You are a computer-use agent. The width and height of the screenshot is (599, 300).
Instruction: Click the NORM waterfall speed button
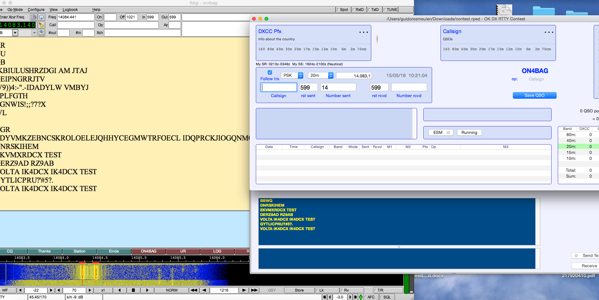[172, 290]
